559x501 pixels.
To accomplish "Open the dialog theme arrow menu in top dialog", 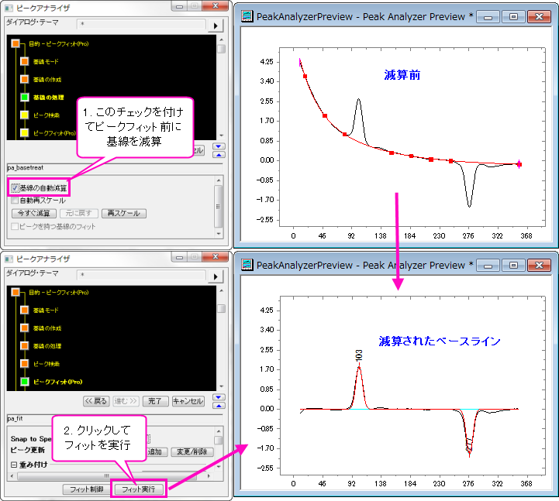I will coord(216,26).
